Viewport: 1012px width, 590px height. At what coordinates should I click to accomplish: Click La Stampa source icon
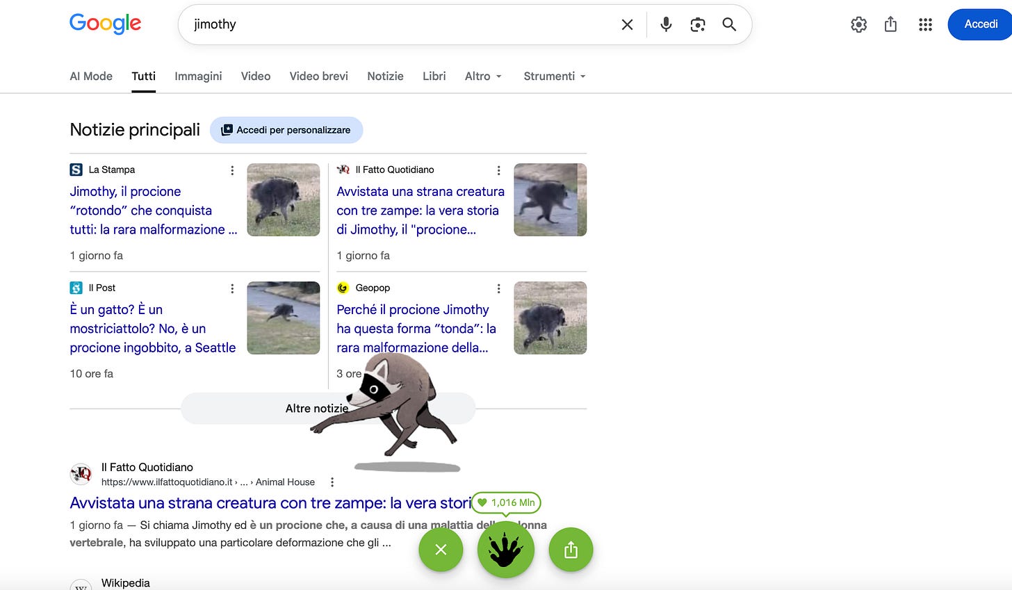click(x=76, y=170)
